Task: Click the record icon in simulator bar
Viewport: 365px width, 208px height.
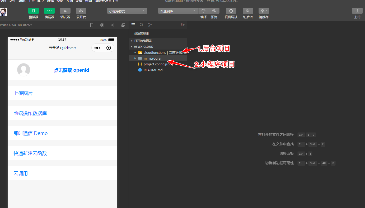Action: coord(102,25)
